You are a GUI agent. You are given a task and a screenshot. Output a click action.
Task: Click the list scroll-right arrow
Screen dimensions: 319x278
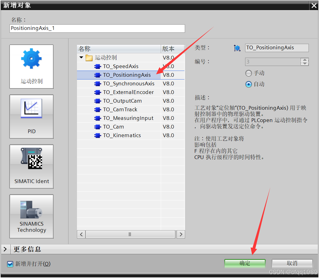[181, 235]
